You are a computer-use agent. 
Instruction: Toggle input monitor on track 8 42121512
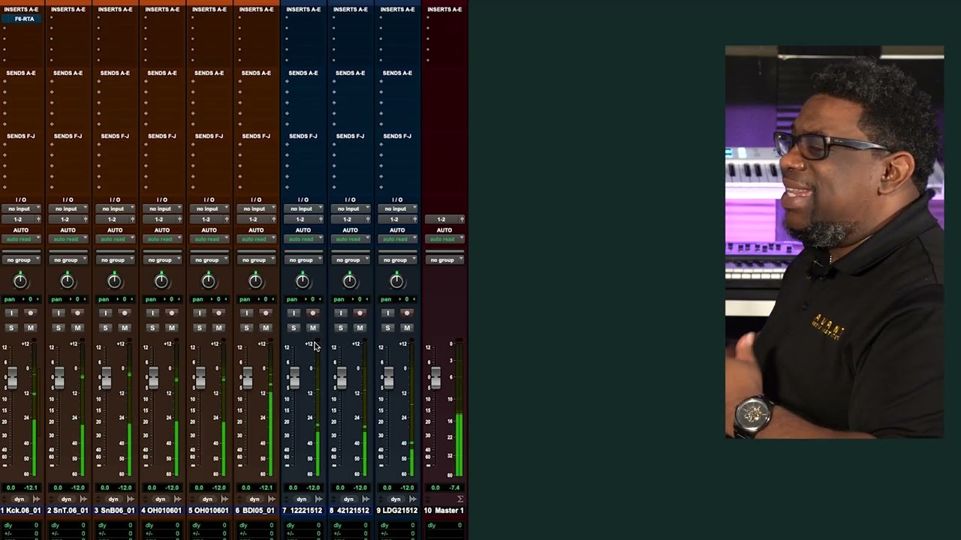point(341,313)
